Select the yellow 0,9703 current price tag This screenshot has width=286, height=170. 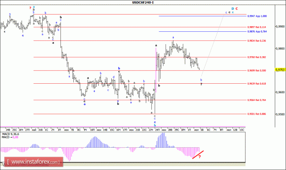click(x=280, y=70)
